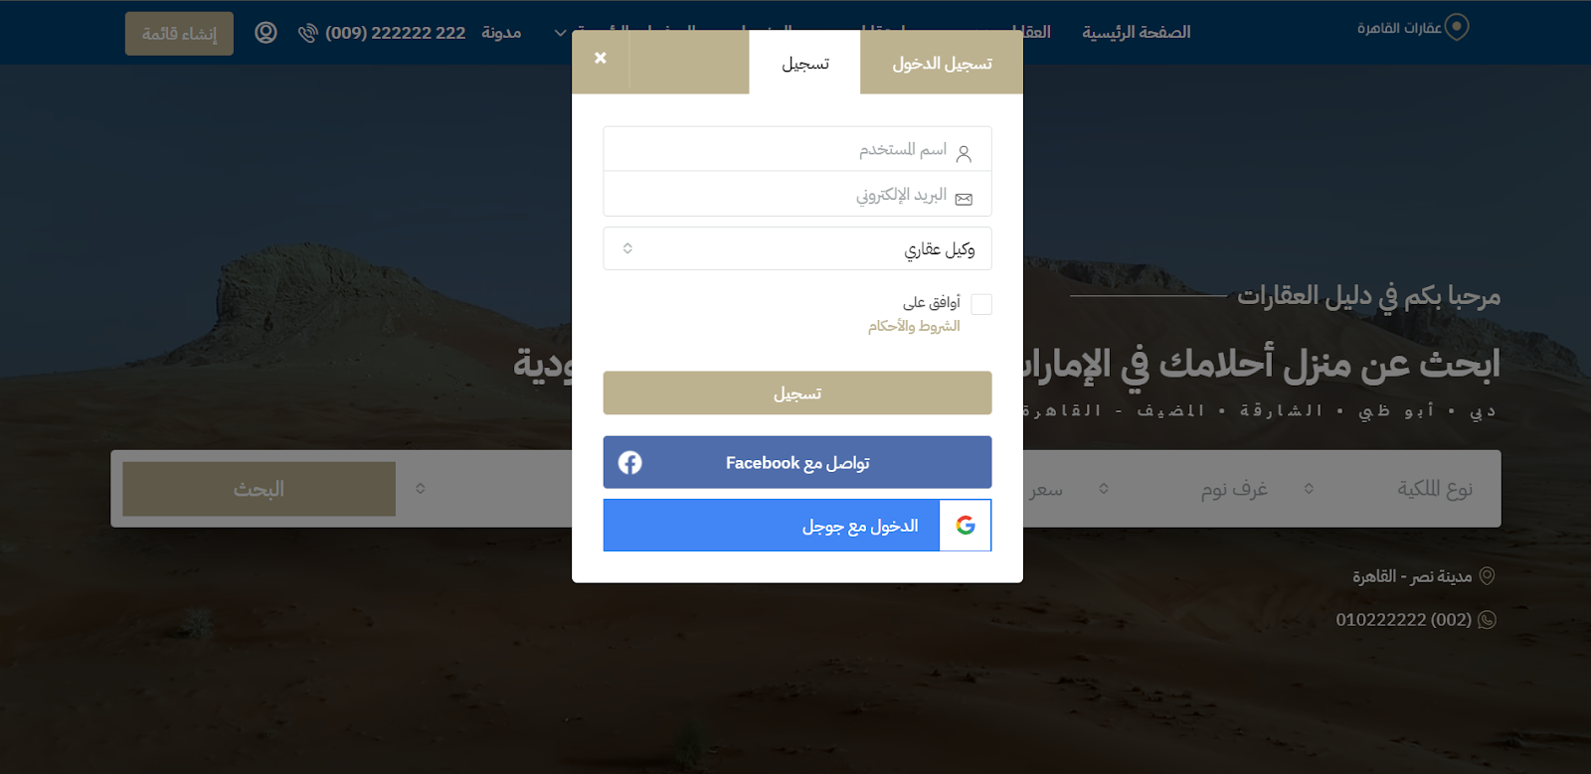Sign in with the الدخول مع جوجل button

click(797, 526)
